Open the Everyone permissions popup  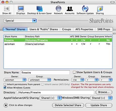tap(106, 80)
